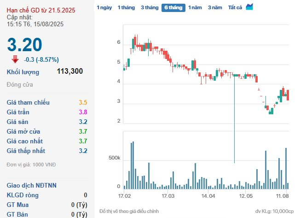Screen dimensions: 306x218
Task: Select the active 6 tháng tab
Action: coord(173,7)
